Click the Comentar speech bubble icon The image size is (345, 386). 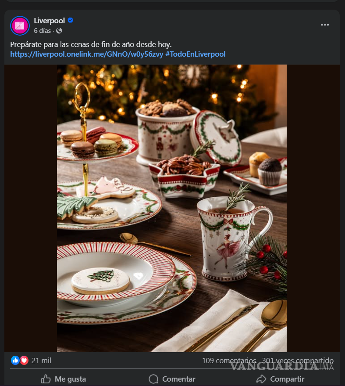point(153,379)
